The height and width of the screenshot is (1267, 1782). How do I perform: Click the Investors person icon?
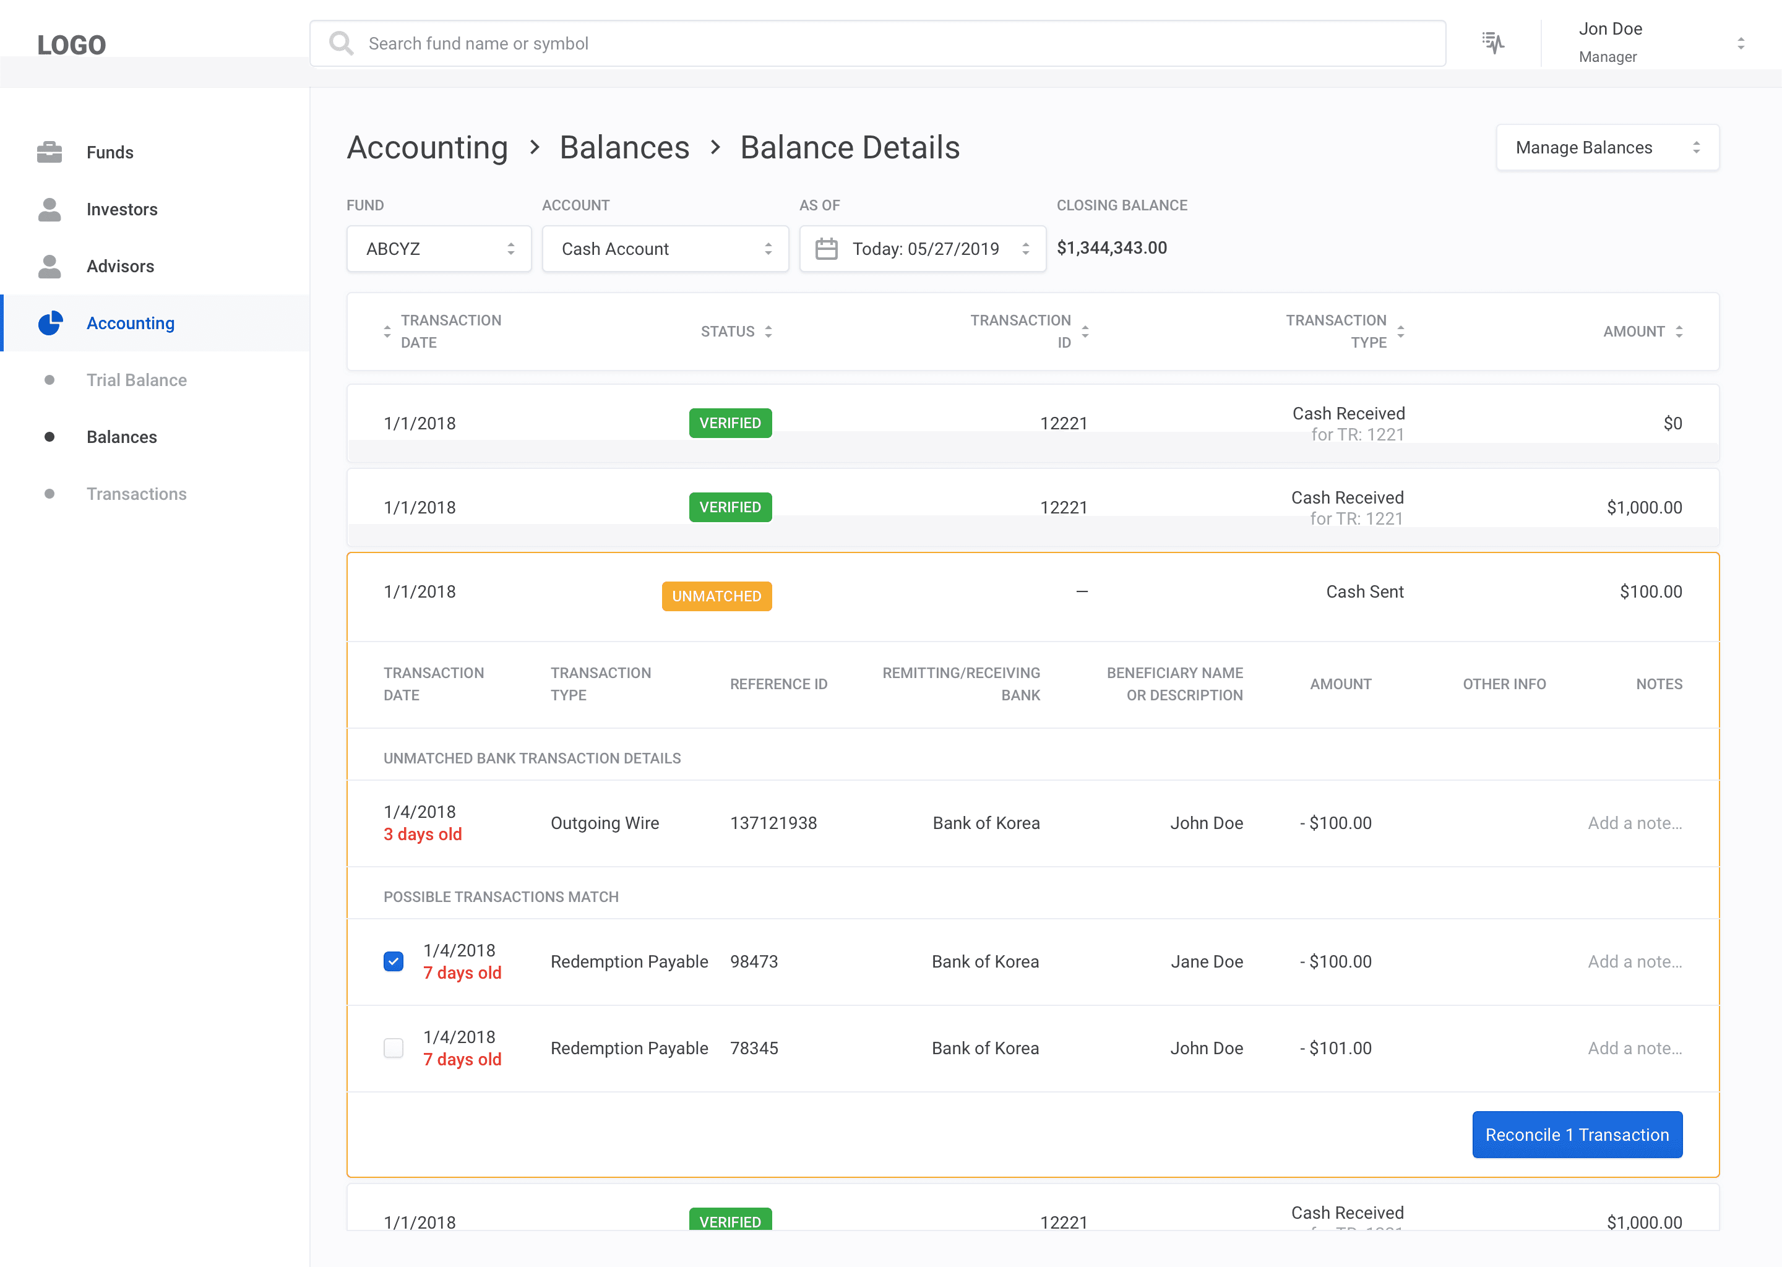pos(49,209)
